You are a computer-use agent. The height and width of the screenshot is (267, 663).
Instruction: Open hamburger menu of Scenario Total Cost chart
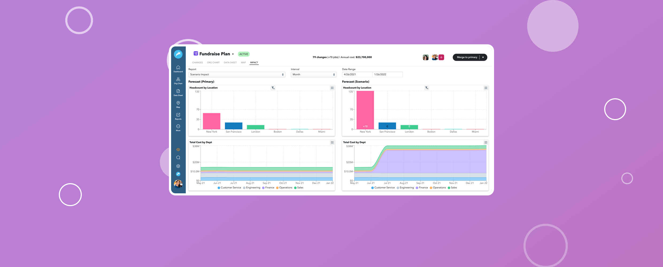tap(486, 143)
